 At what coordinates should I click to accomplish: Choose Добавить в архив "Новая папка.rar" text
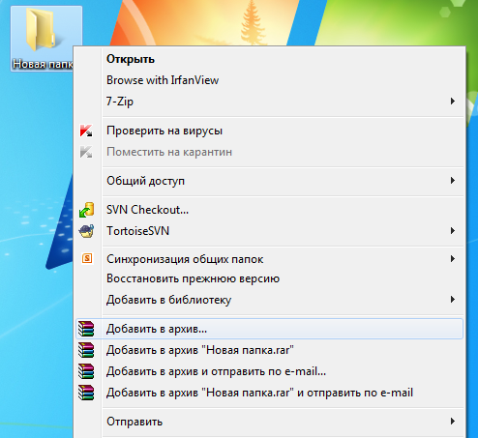pyautogui.click(x=200, y=350)
